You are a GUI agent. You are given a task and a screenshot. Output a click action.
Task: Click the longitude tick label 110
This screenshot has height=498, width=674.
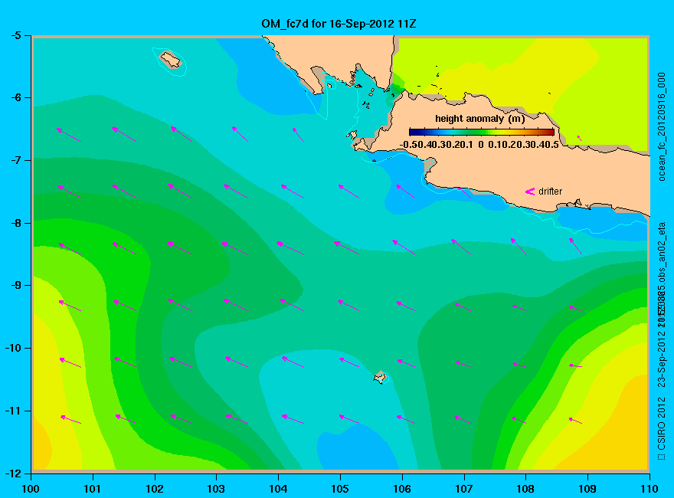point(649,489)
